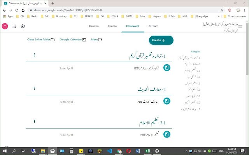Open the DBMS bookmarks folder
Image resolution: width=249 pixels, height=155 pixels.
click(x=127, y=16)
